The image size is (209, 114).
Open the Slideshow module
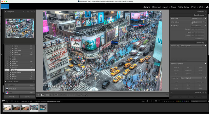tap(184, 7)
